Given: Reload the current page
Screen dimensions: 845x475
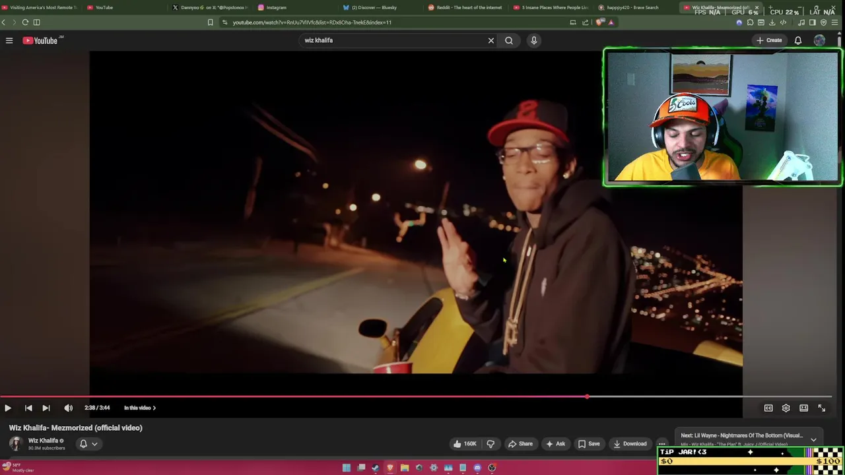Looking at the screenshot, I should (x=25, y=22).
